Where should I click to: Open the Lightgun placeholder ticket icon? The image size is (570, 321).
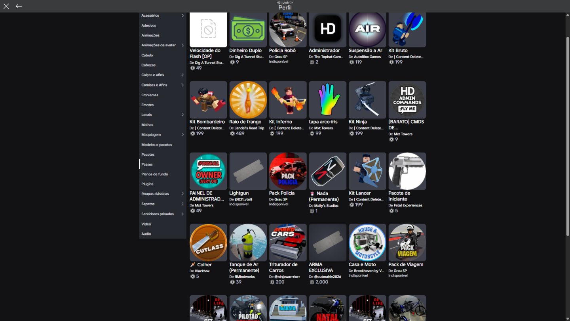point(248,171)
